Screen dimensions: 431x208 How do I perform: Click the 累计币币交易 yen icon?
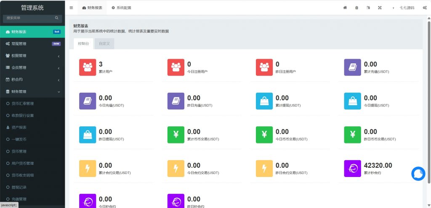(x=176, y=135)
